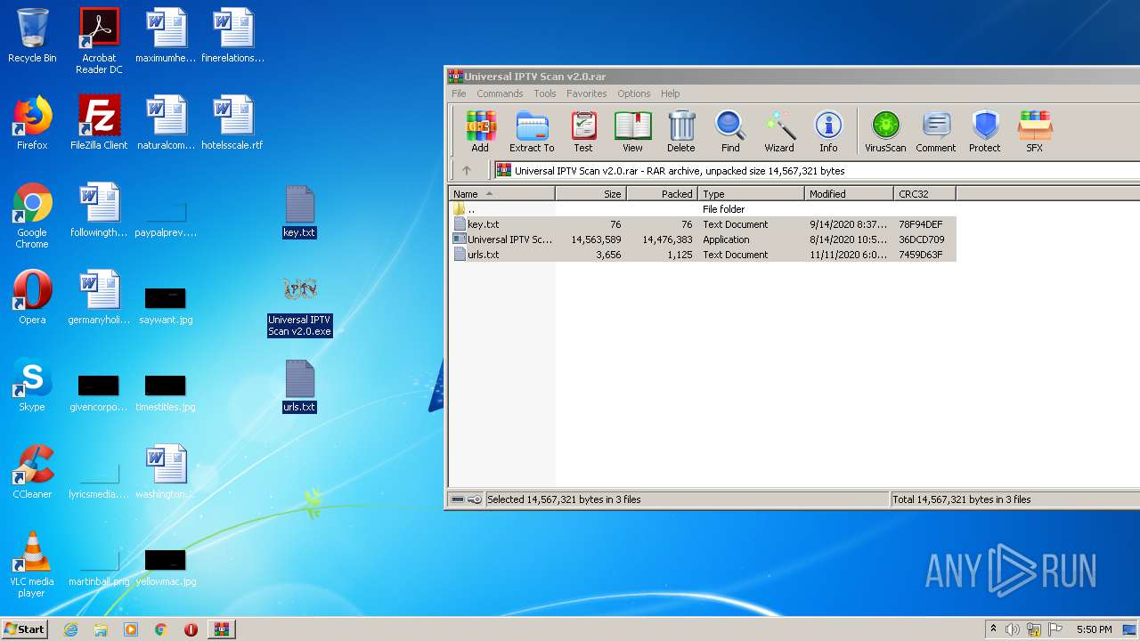Click the Delete trash can icon
Image resolution: width=1140 pixels, height=641 pixels.
(x=681, y=132)
